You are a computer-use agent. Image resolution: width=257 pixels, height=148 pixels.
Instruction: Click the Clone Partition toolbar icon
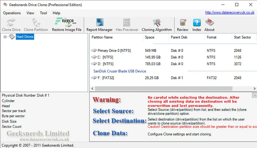point(36,23)
